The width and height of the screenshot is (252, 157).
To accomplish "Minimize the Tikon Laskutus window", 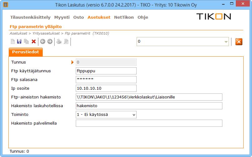I will click(x=223, y=4).
